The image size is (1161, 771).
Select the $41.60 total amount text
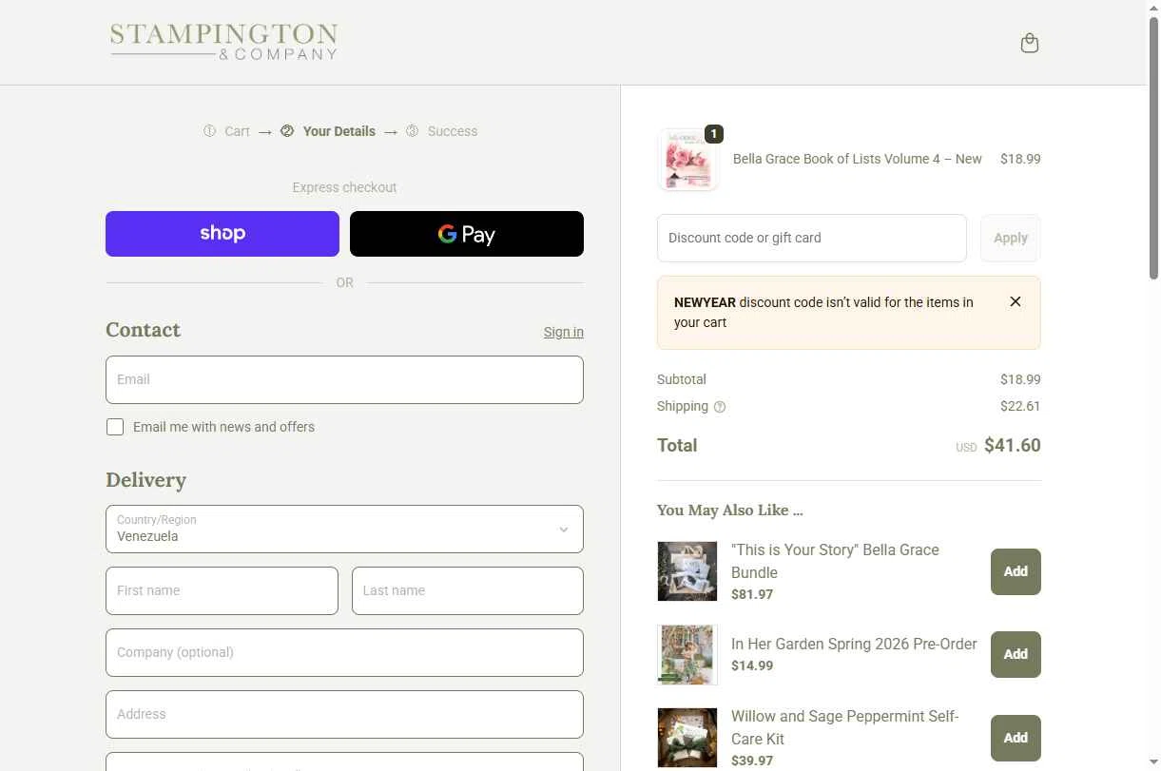[1012, 445]
